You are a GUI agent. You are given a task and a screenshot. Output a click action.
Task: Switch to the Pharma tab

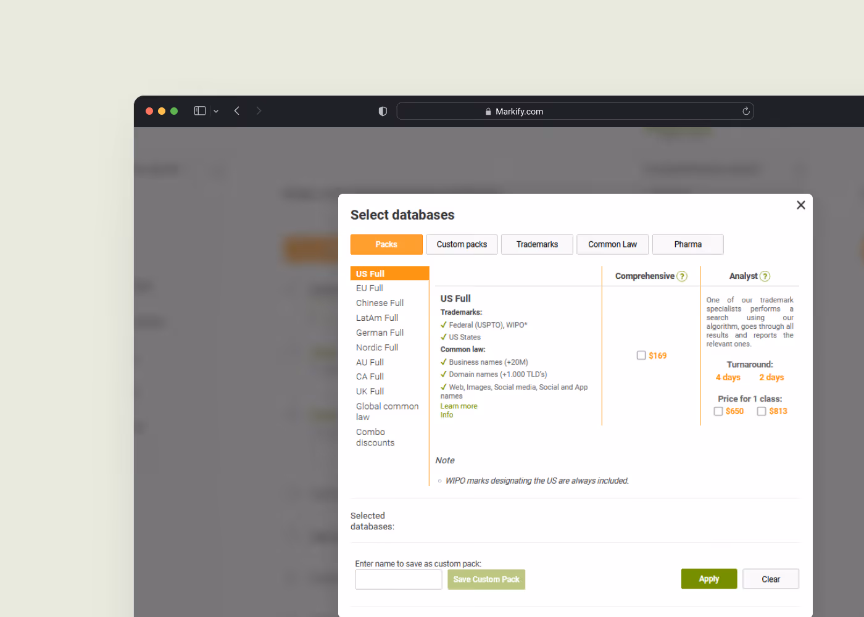pos(687,244)
